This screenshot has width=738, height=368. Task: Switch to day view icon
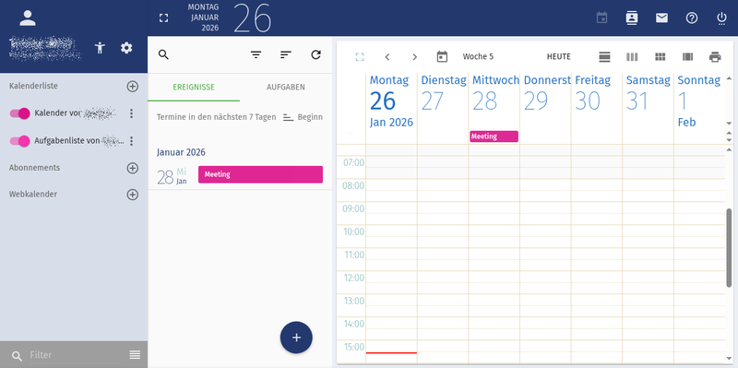point(604,57)
